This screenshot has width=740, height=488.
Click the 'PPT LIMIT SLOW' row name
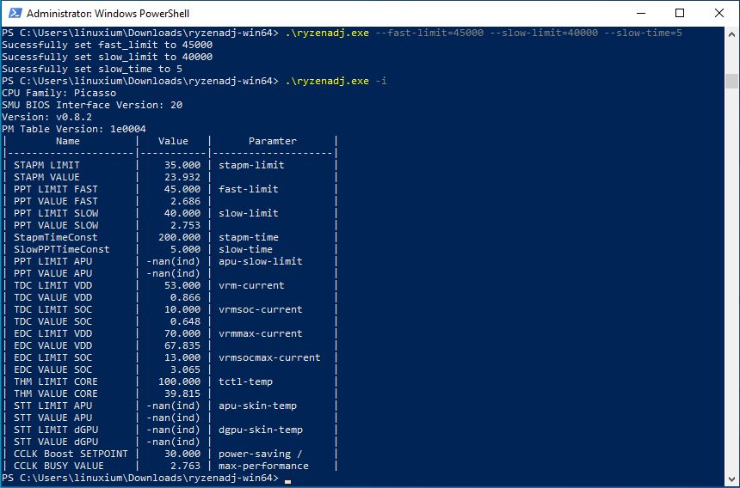point(56,213)
